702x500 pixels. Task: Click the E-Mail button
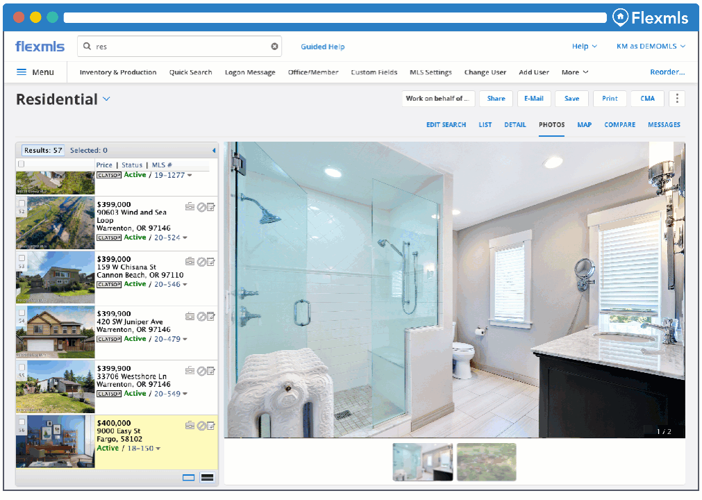tap(534, 99)
